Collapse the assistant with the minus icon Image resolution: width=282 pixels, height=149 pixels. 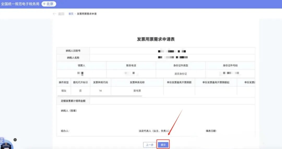point(15,140)
